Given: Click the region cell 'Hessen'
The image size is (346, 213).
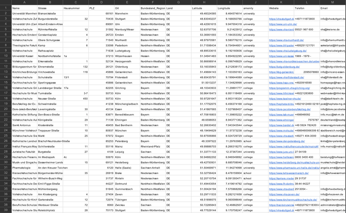Looking at the screenshot, I should click(x=153, y=56).
